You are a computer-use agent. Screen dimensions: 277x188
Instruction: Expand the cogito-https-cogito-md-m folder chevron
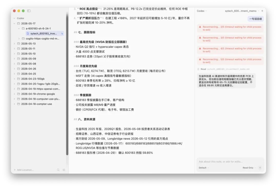tap(19, 38)
